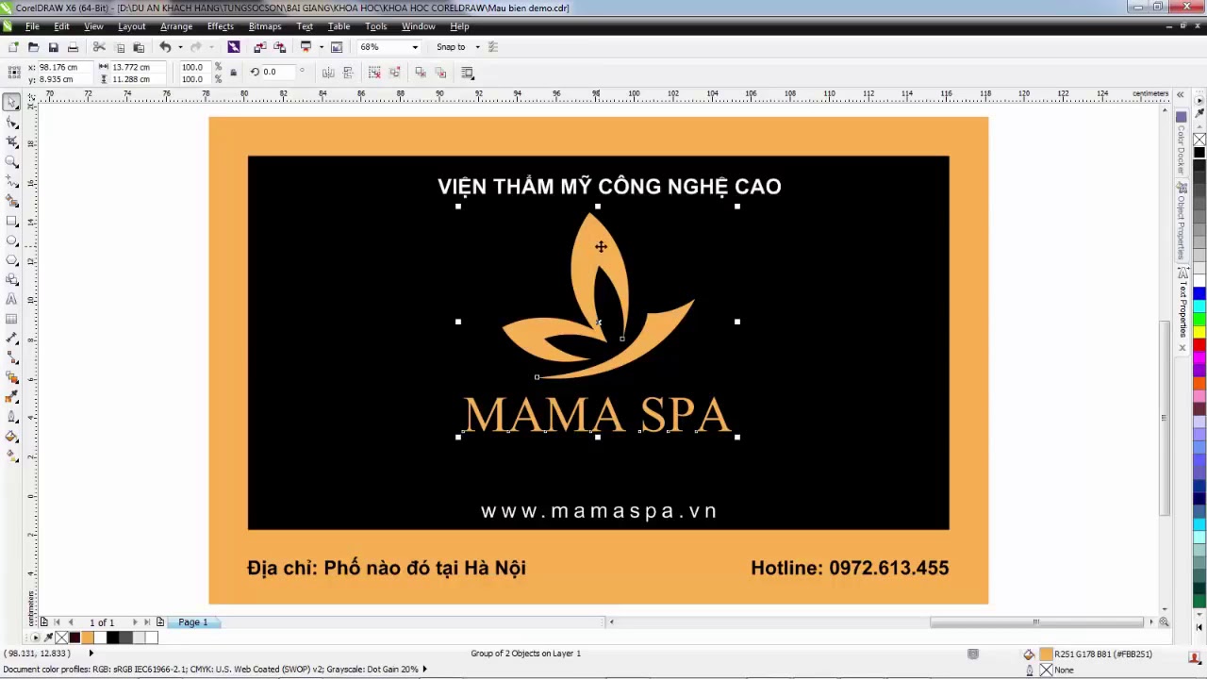This screenshot has width=1207, height=679.
Task: Expand the Text Properties docker
Action: coord(1182,302)
